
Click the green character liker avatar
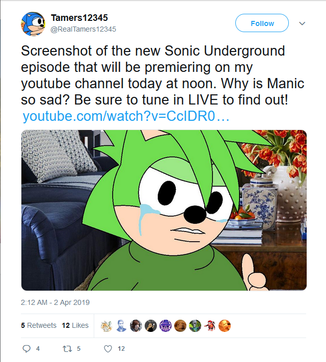click(195, 325)
